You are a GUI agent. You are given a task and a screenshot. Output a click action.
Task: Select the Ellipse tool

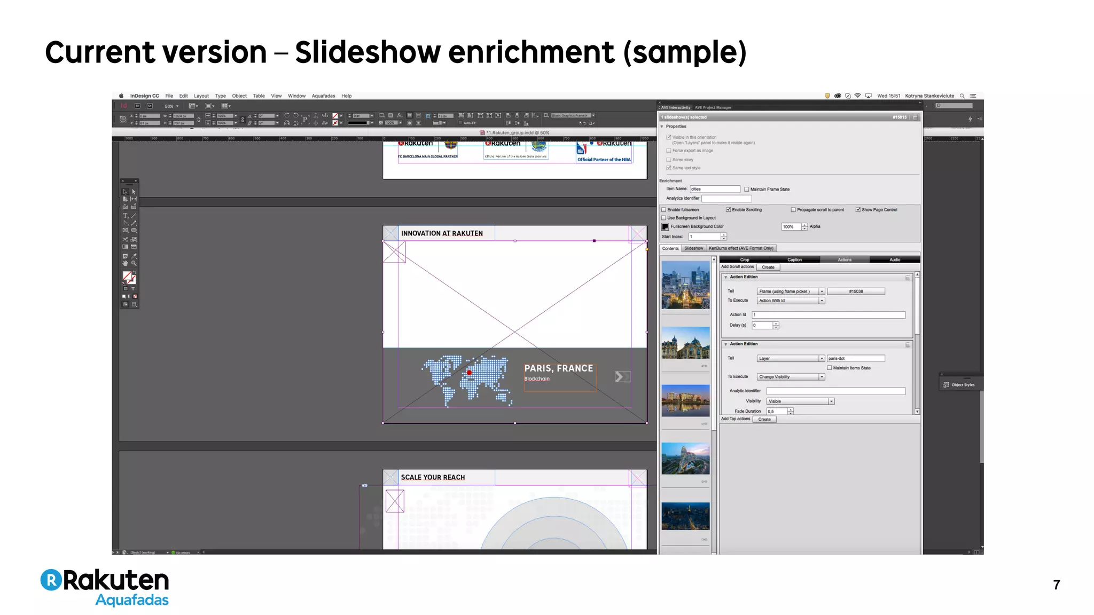134,231
